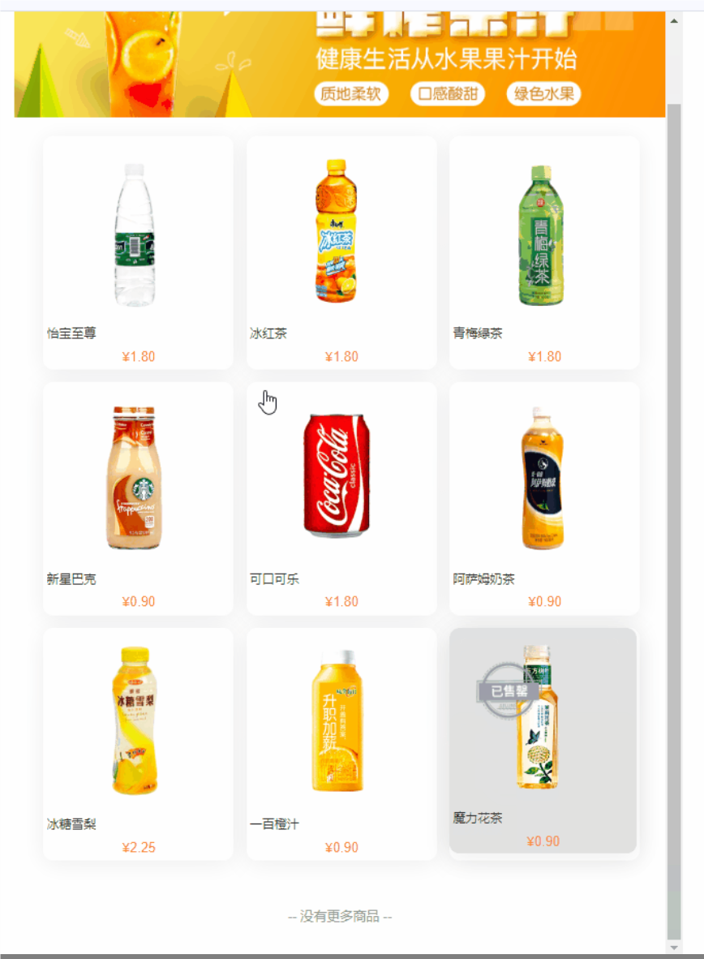Click the 已售罄 sold-out stamp badge
Image resolution: width=704 pixels, height=959 pixels.
[x=507, y=690]
